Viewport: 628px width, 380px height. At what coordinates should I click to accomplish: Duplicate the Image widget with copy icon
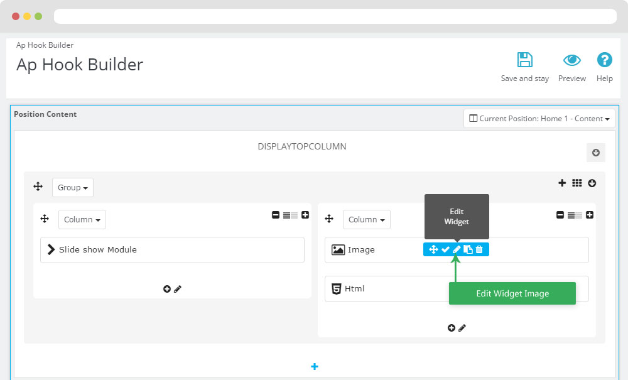[x=468, y=249]
